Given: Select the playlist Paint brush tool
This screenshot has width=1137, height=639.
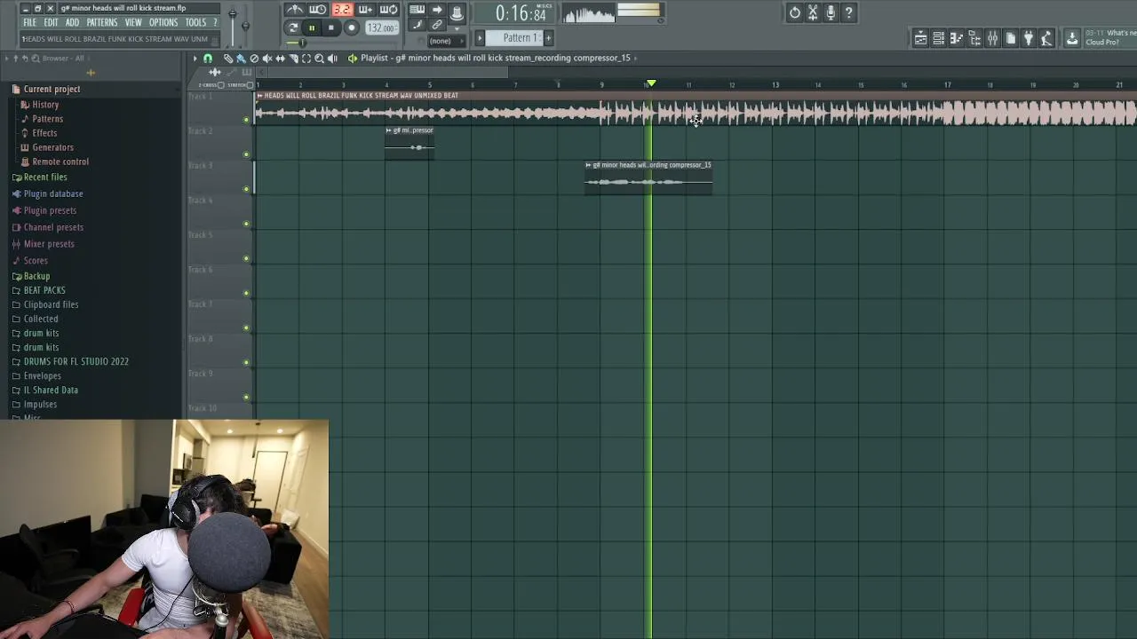Looking at the screenshot, I should tap(241, 58).
